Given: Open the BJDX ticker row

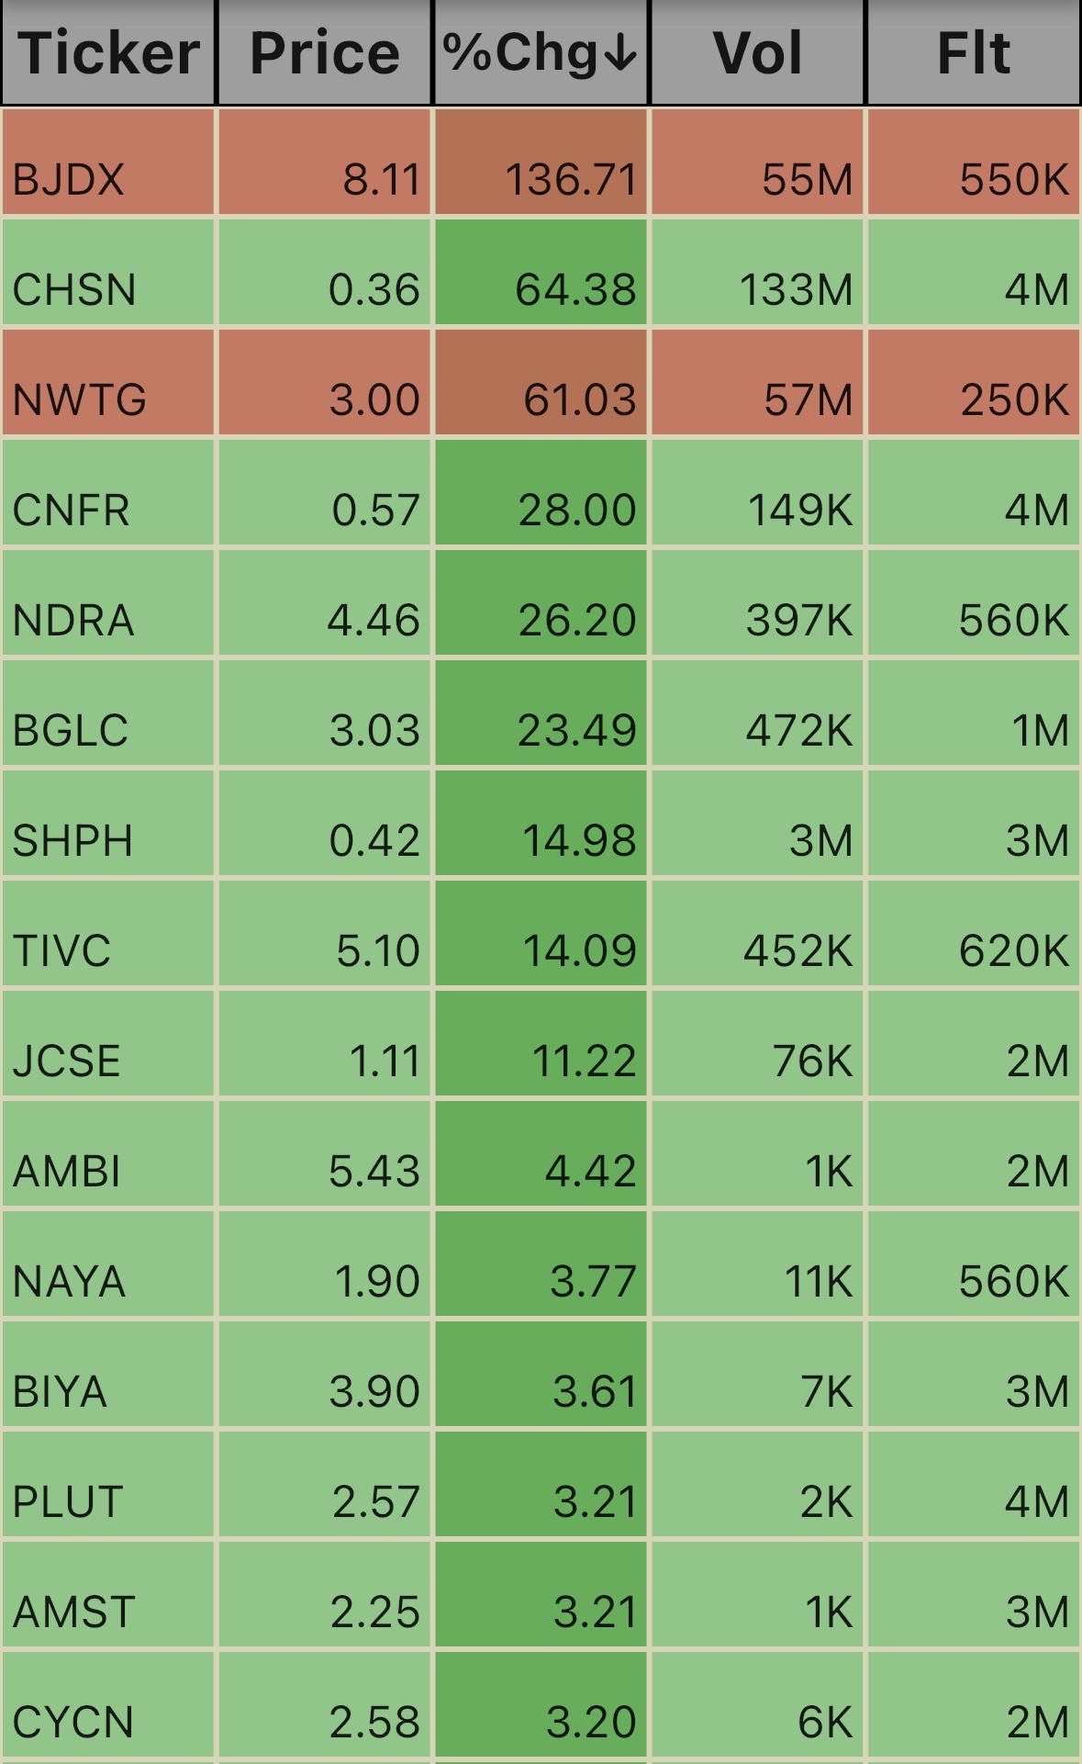Looking at the screenshot, I should [541, 163].
